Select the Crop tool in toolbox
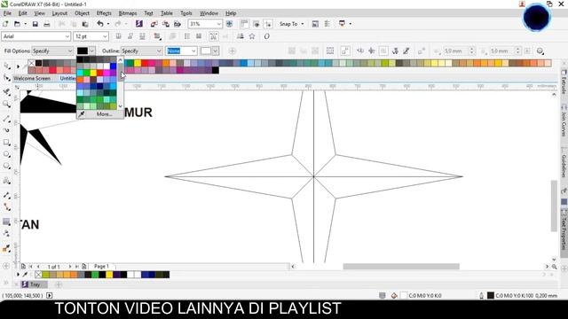Image resolution: width=568 pixels, height=319 pixels. (6, 92)
